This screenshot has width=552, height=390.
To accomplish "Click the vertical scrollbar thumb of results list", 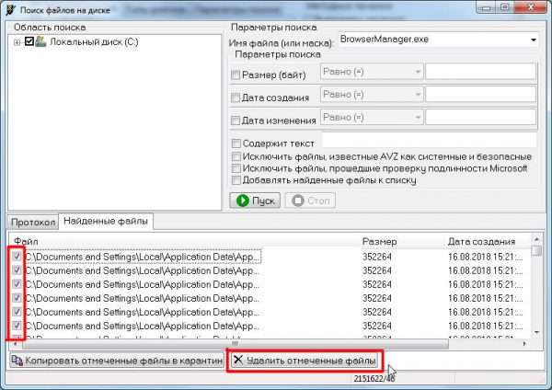I will (536, 250).
